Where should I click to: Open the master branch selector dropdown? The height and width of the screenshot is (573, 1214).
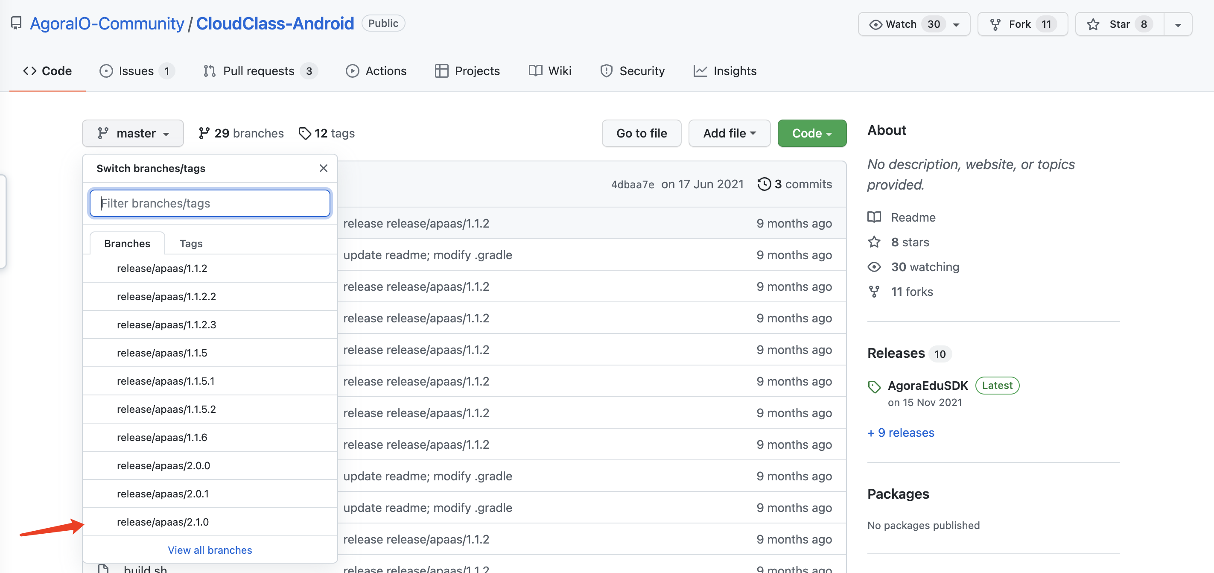(x=133, y=133)
